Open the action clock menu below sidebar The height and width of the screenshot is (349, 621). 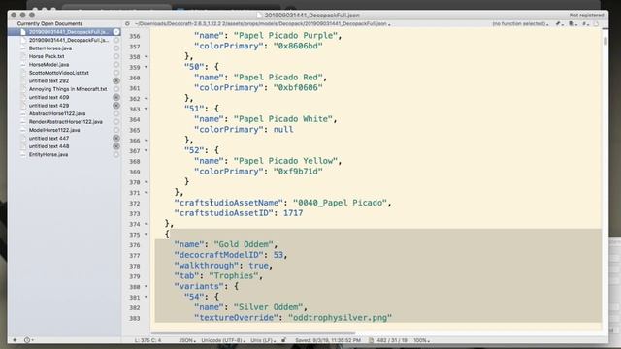click(x=28, y=340)
